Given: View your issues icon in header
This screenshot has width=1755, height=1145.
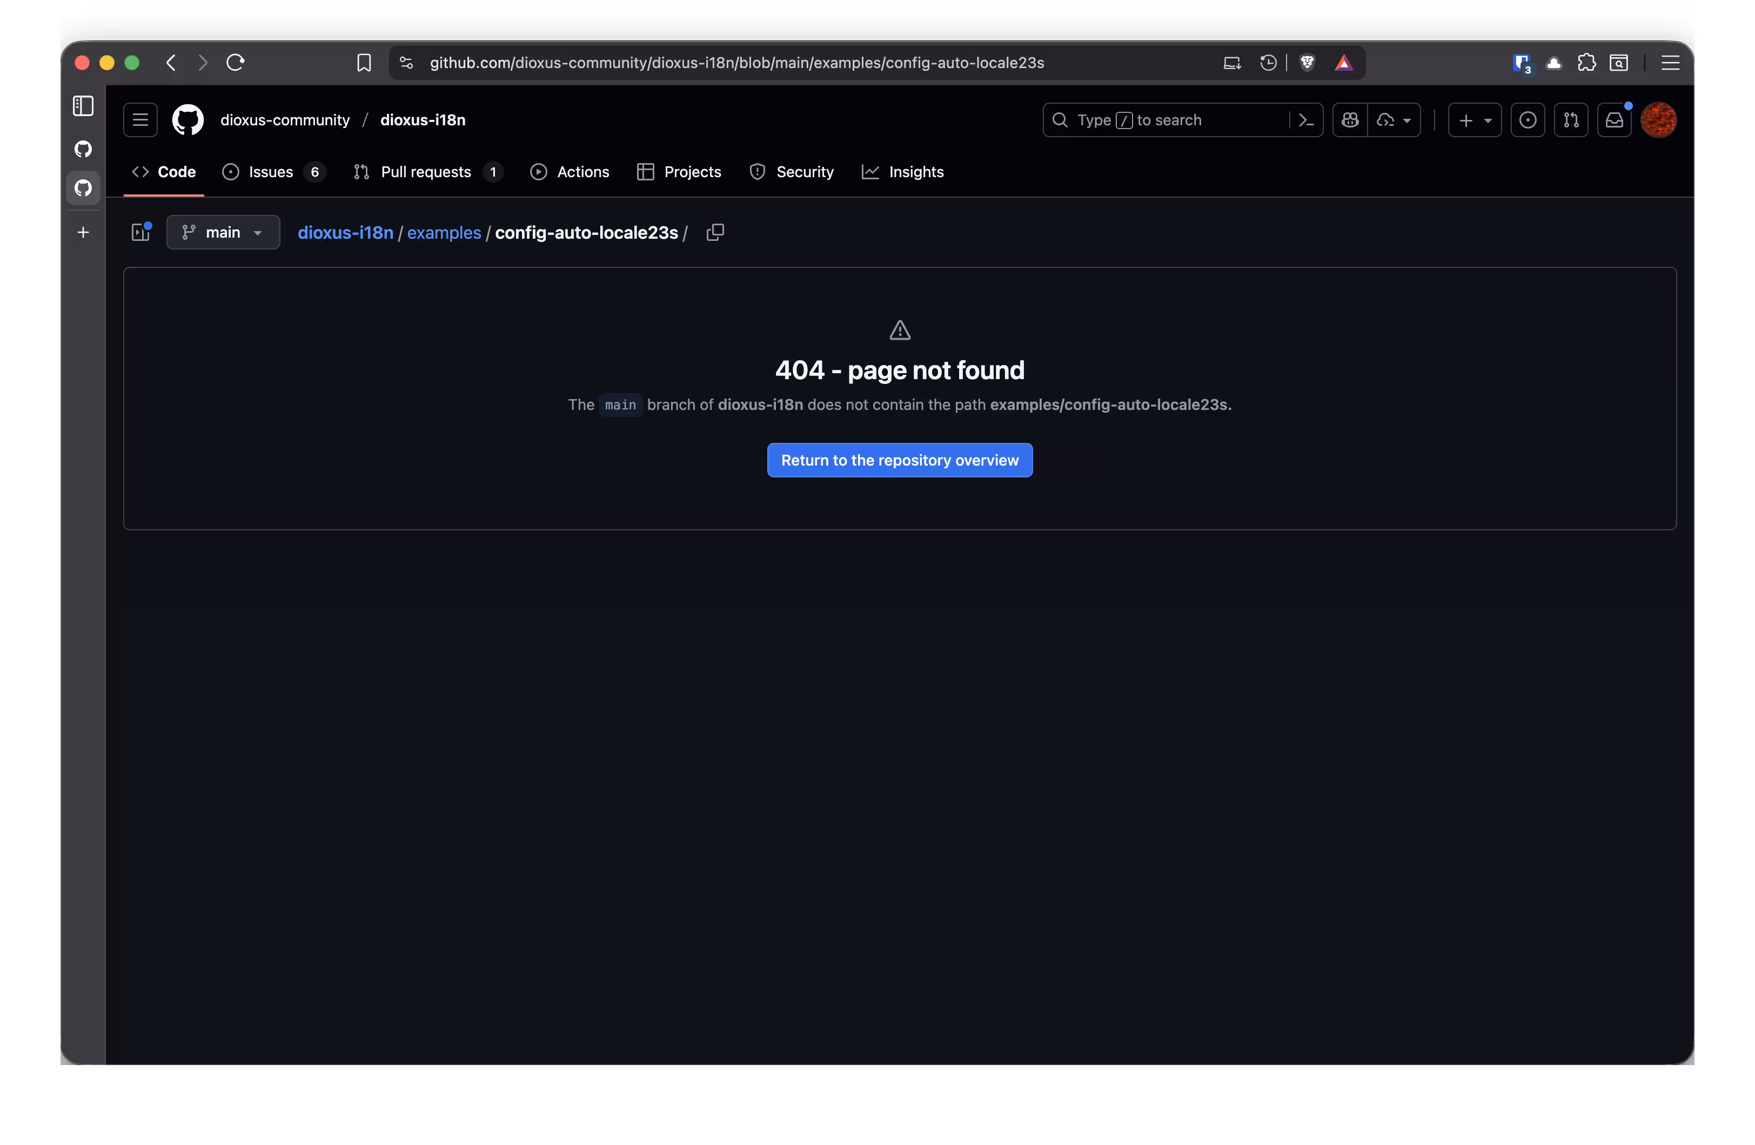Looking at the screenshot, I should (1528, 119).
